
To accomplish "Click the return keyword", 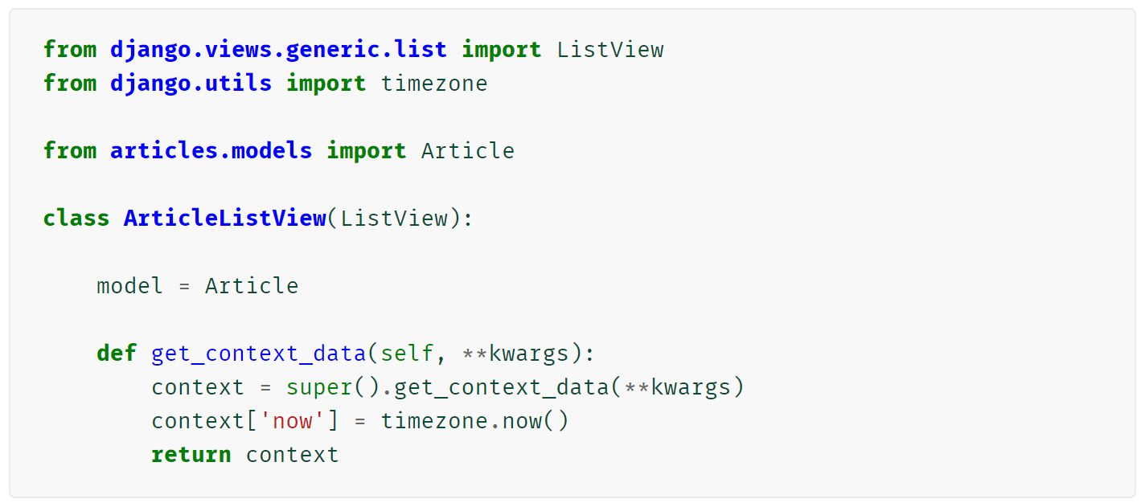I will pyautogui.click(x=191, y=455).
